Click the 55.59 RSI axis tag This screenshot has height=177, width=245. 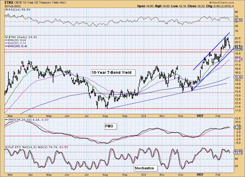[x=238, y=20]
